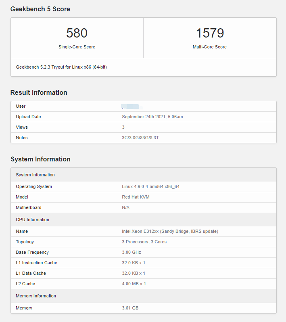Image resolution: width=286 pixels, height=322 pixels.
Task: Click the Views count value
Action: tap(123, 127)
